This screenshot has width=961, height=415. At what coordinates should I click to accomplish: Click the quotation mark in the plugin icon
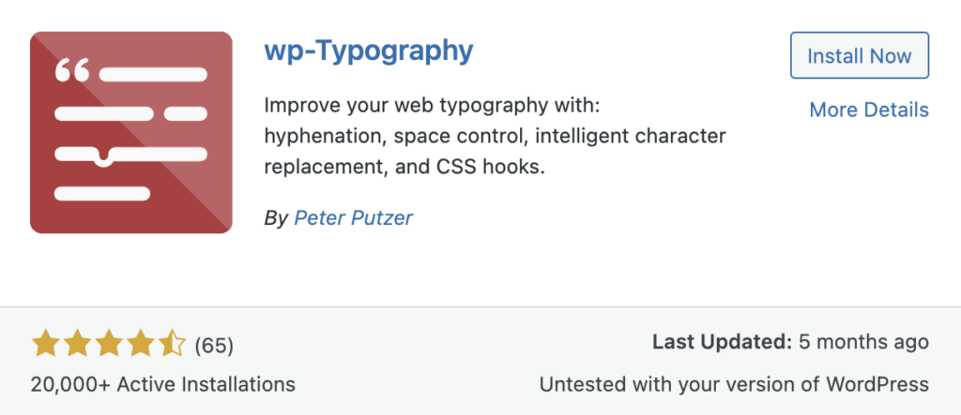click(72, 70)
